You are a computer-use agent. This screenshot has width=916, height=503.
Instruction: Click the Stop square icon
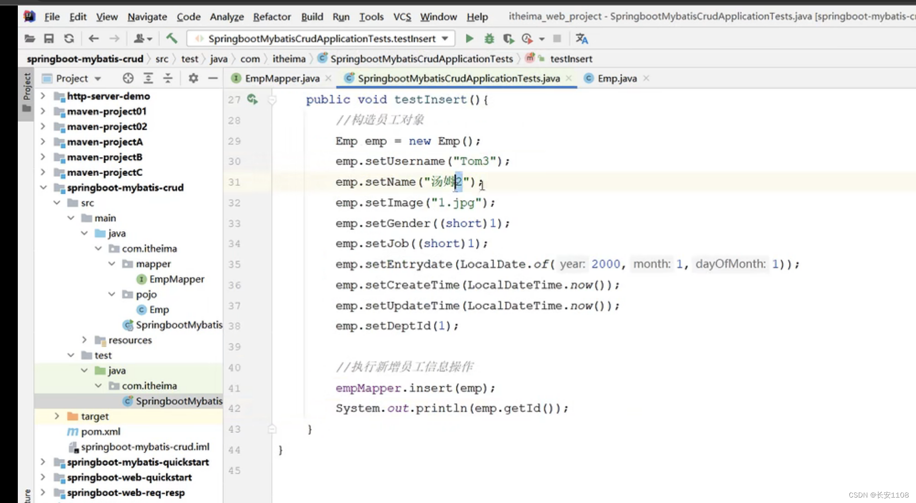557,38
